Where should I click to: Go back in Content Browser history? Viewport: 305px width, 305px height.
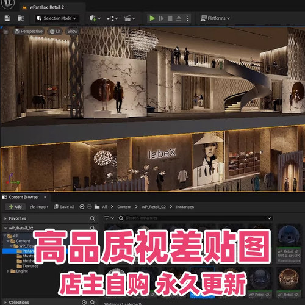[x=82, y=207]
